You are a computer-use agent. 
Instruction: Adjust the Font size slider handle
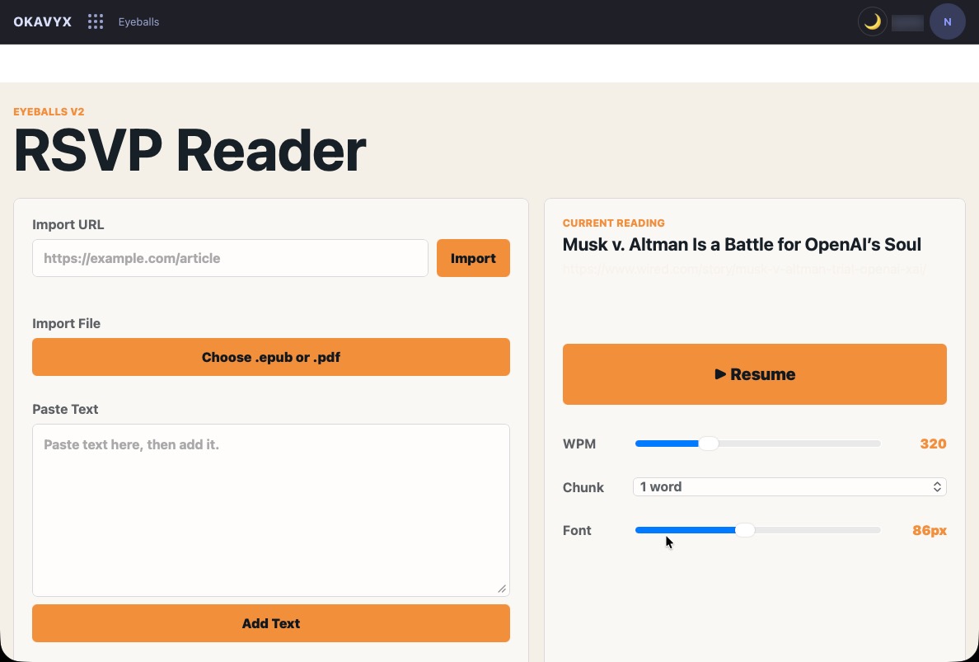[x=744, y=530]
